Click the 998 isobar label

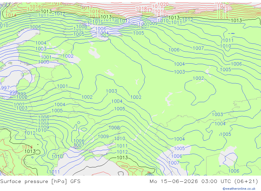[x=13, y=92]
